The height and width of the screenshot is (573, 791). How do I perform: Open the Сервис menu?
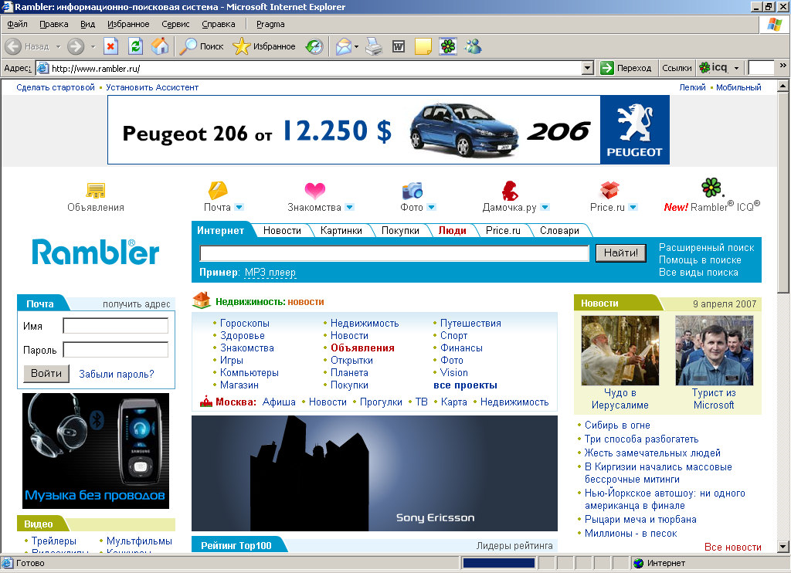(x=175, y=24)
